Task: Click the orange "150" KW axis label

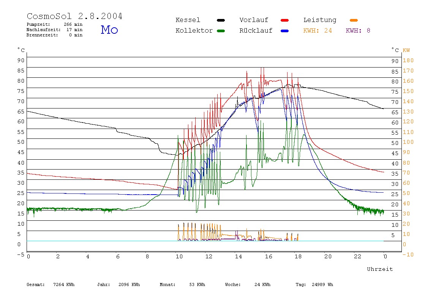Action: click(408, 91)
